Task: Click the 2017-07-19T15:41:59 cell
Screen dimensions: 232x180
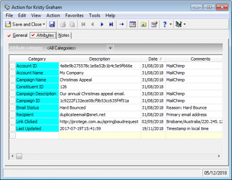Action: [100, 128]
